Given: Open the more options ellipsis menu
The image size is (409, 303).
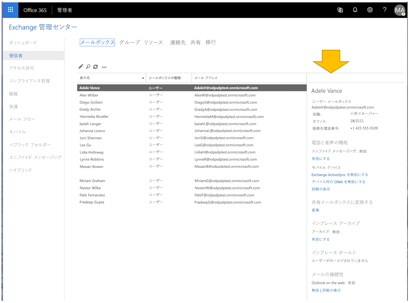Looking at the screenshot, I should [104, 67].
